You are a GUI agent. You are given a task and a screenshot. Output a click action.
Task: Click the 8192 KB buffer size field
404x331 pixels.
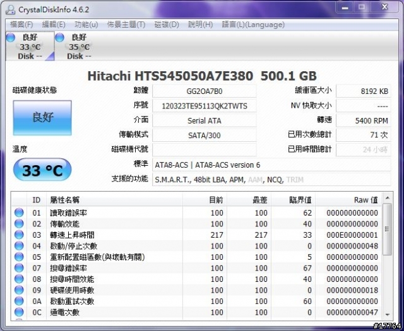point(364,91)
